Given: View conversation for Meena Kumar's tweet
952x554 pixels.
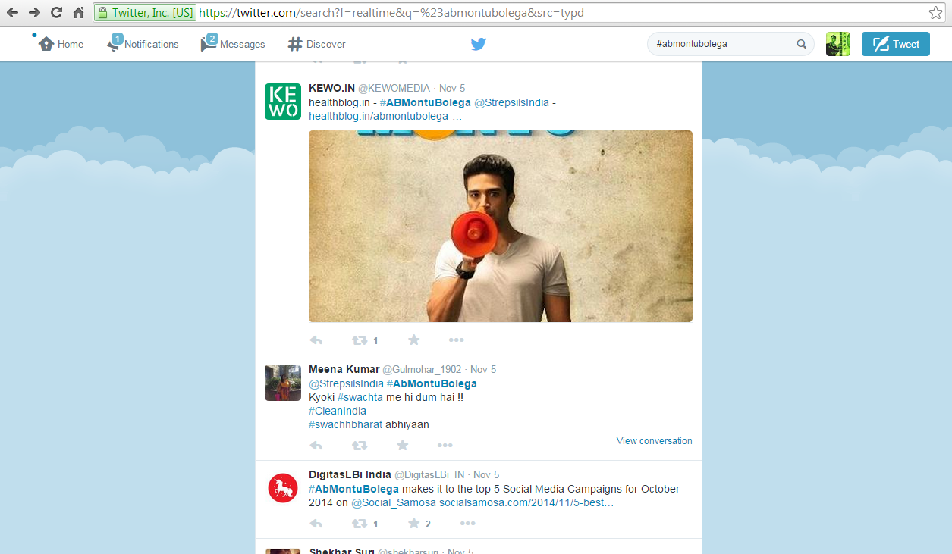Looking at the screenshot, I should 655,441.
